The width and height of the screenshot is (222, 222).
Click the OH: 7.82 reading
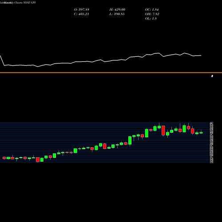tap(152, 14)
